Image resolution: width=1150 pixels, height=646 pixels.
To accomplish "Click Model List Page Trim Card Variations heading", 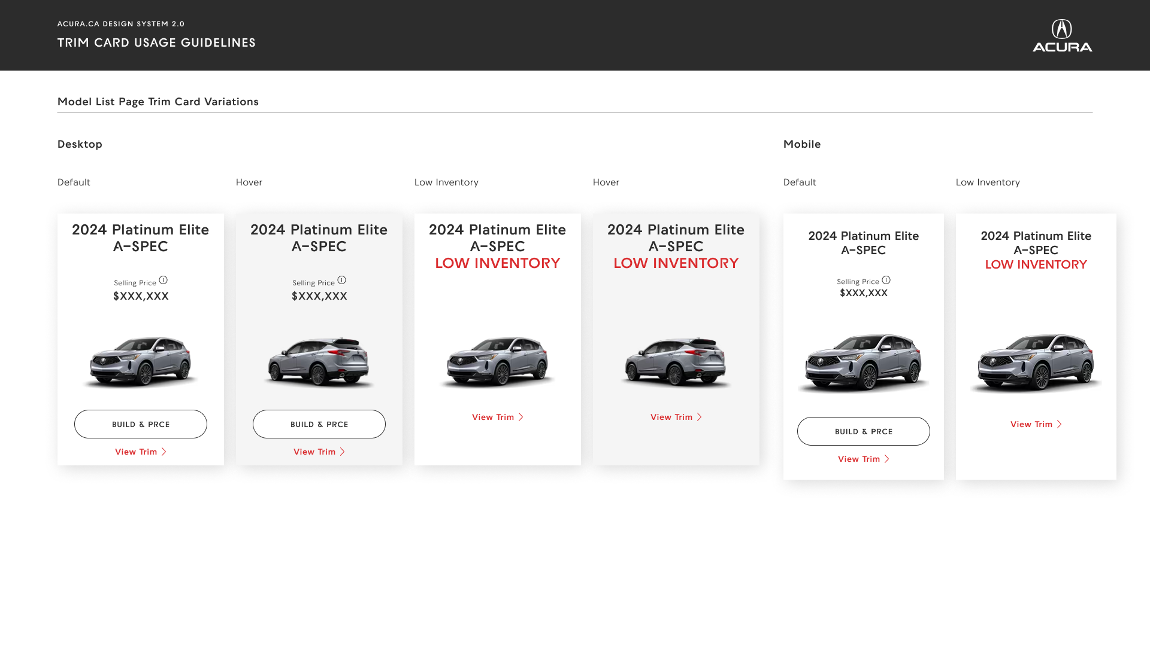I will [x=158, y=102].
